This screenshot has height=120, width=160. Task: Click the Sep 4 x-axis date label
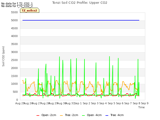click(x=103, y=103)
